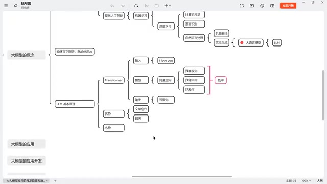327x184 pixels.
Task: Open the emoji marker panel icon
Action: click(x=262, y=6)
